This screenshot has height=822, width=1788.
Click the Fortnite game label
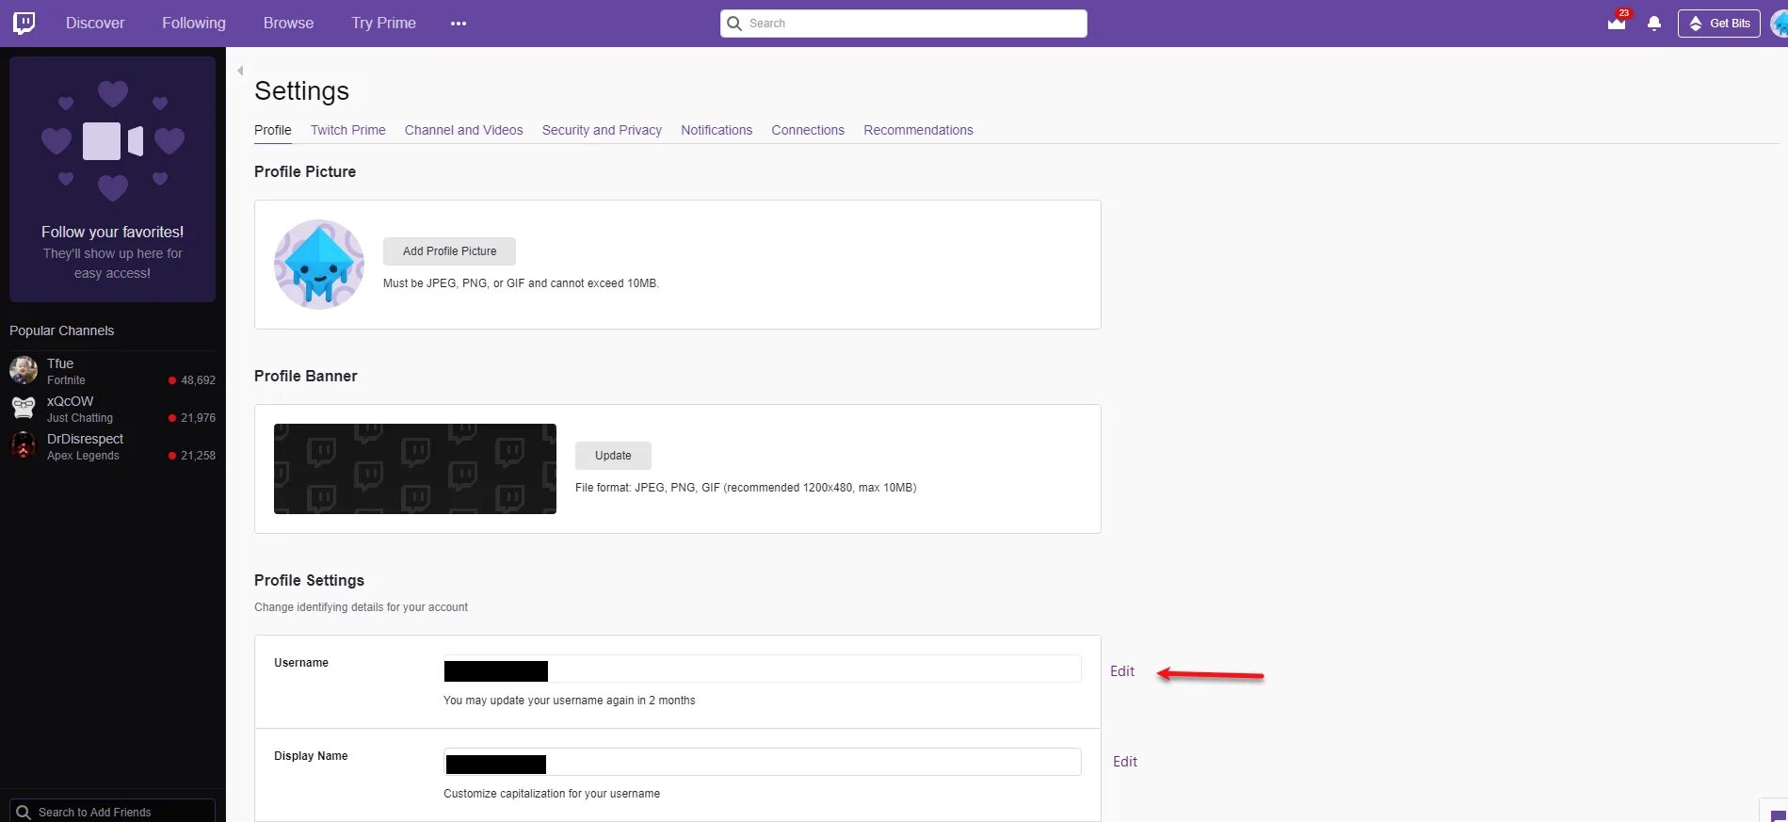(66, 380)
